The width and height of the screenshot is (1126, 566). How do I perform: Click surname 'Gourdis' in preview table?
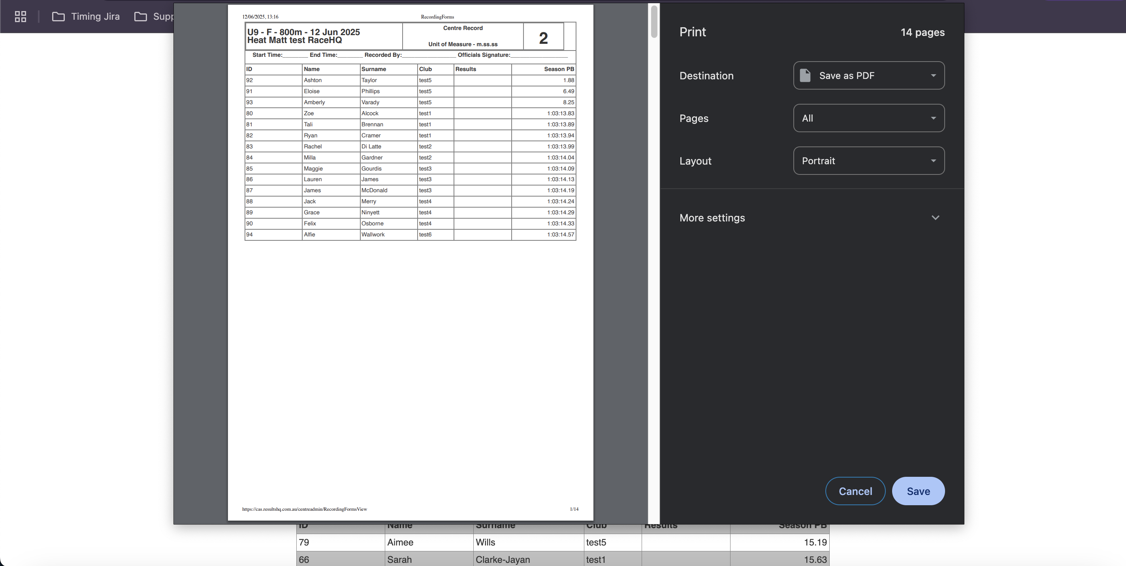click(x=371, y=169)
